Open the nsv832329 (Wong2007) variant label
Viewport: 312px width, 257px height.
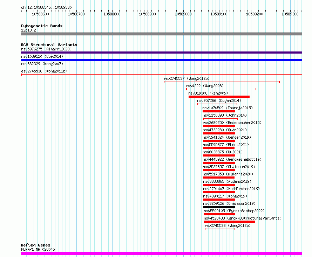(42, 64)
